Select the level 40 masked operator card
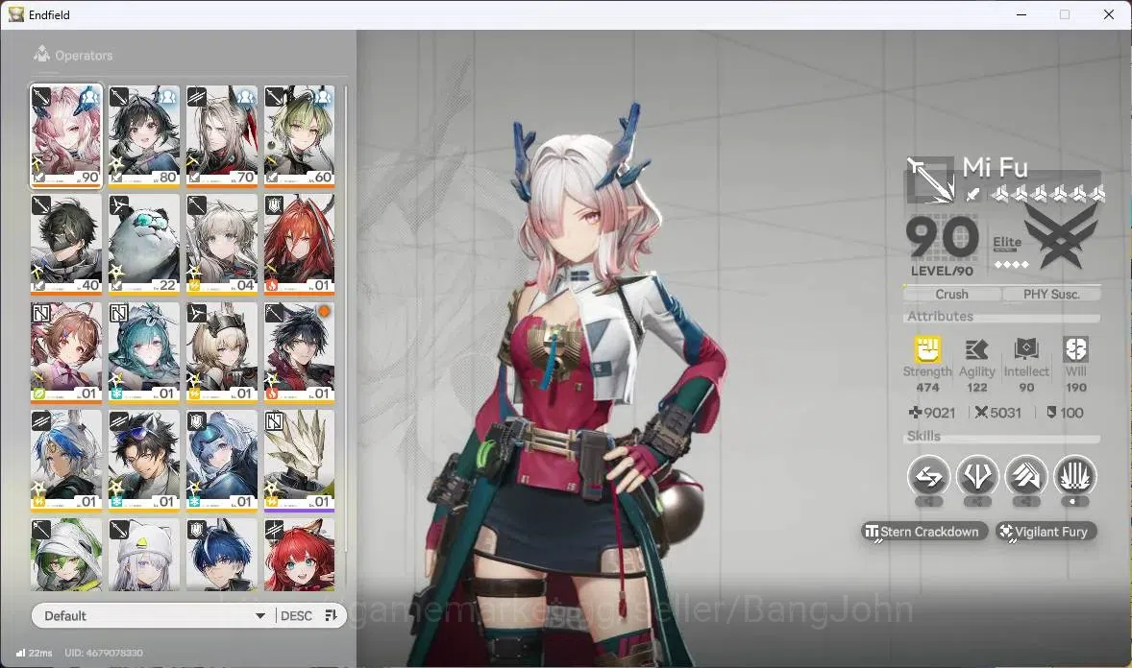This screenshot has height=668, width=1132. point(66,244)
